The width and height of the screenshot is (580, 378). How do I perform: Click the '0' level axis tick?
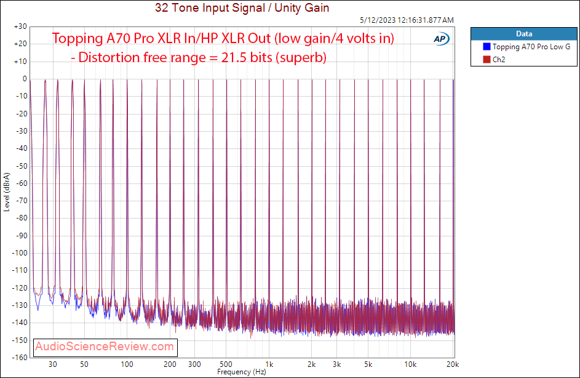tap(25, 78)
